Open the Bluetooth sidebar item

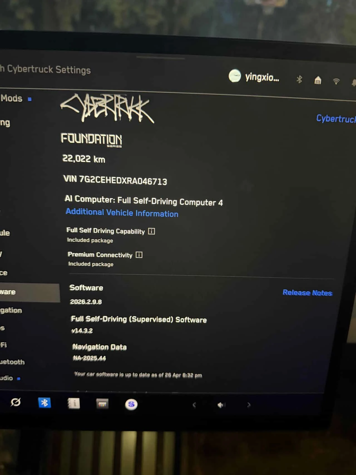coord(12,362)
